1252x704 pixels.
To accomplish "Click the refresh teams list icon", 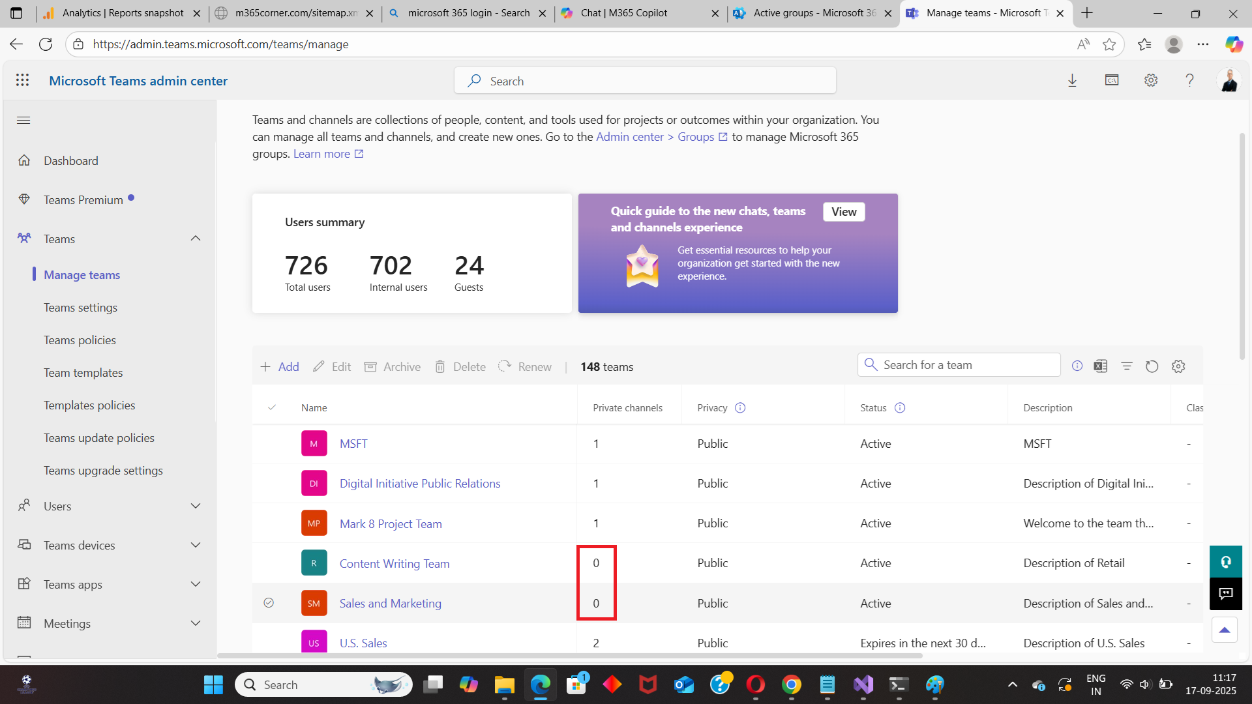I will tap(1152, 366).
